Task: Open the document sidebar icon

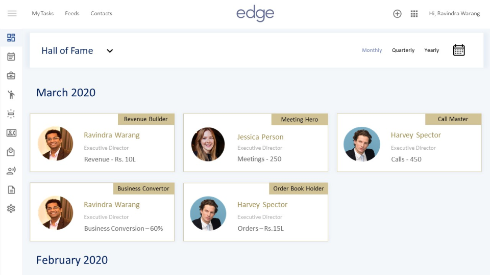Action: coord(11,190)
